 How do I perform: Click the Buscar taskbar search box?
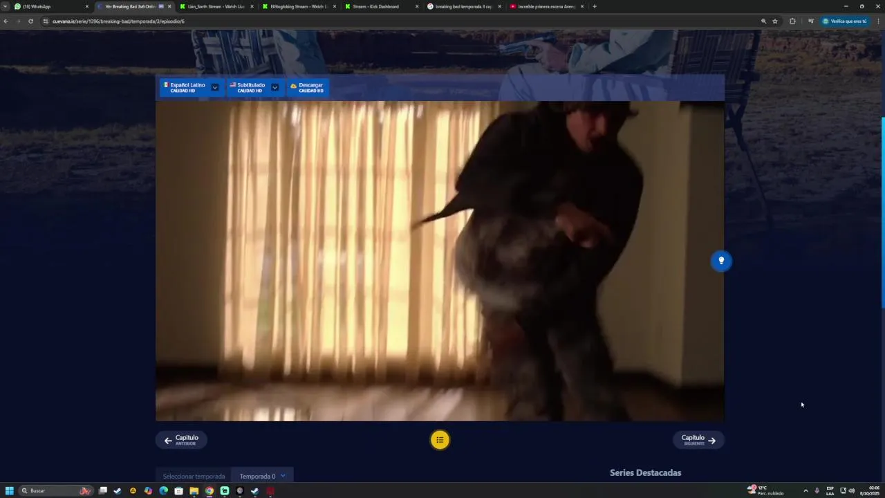(x=55, y=491)
